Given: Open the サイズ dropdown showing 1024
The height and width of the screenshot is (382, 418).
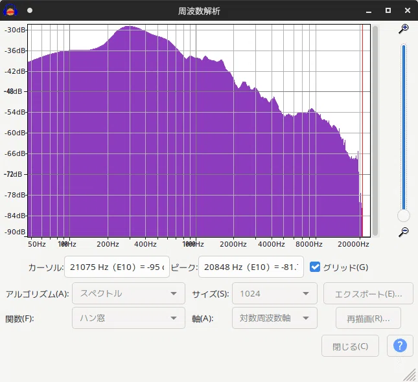Looking at the screenshot, I should pos(275,293).
